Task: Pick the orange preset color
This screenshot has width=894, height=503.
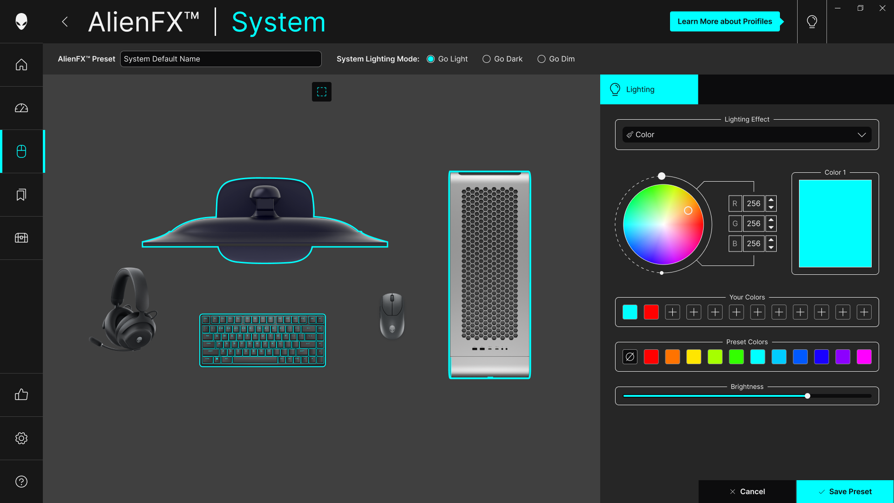Action: click(672, 357)
